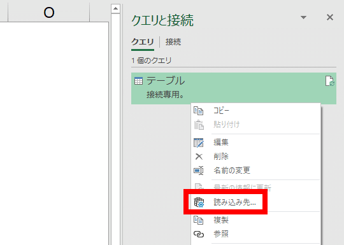Screen dimensions: 344x245
Task: Click the Rename icon in menu
Action: (x=199, y=171)
